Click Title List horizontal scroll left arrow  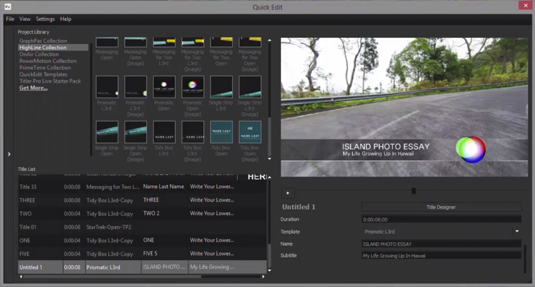pos(21,276)
